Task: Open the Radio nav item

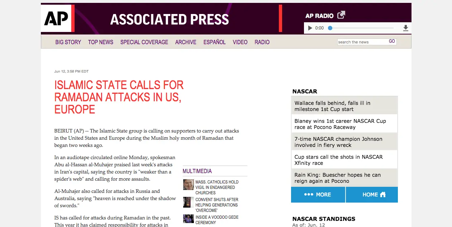Action: pyautogui.click(x=262, y=42)
